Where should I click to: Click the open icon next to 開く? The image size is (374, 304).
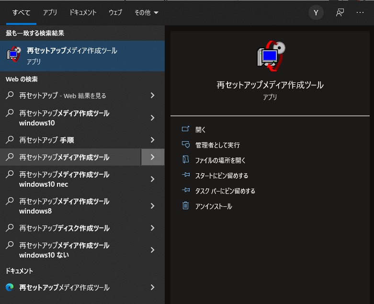[185, 129]
